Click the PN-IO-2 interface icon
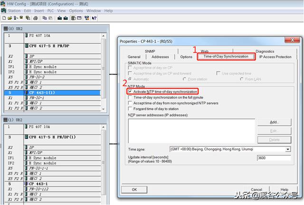304x205 pixels. click(27, 77)
